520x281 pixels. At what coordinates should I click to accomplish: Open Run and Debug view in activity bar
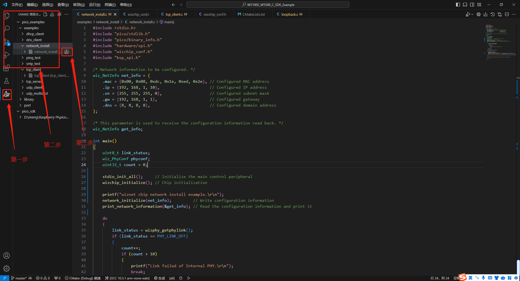(6, 55)
